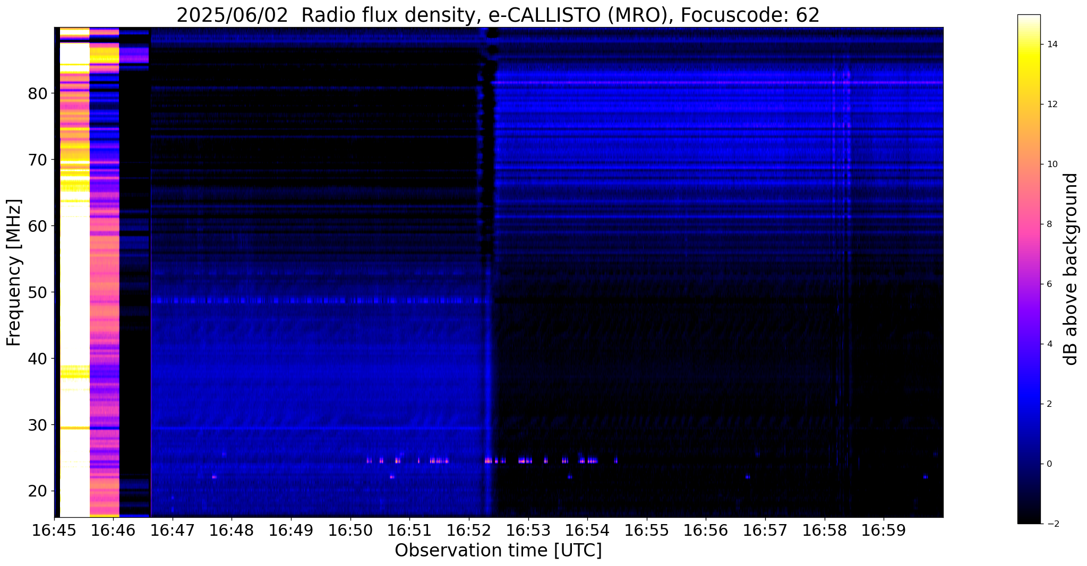
Task: Click the 70 MHz frequency tick label
Action: [37, 160]
